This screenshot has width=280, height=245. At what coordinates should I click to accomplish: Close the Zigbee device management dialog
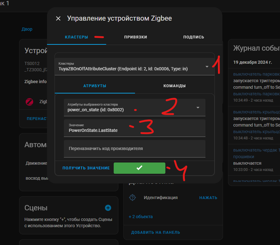[58, 18]
